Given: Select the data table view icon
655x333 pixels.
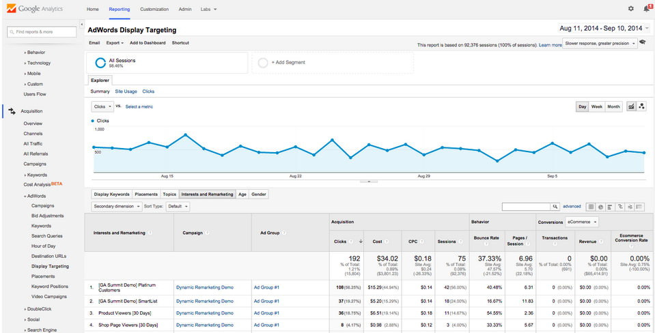Looking at the screenshot, I should (591, 206).
